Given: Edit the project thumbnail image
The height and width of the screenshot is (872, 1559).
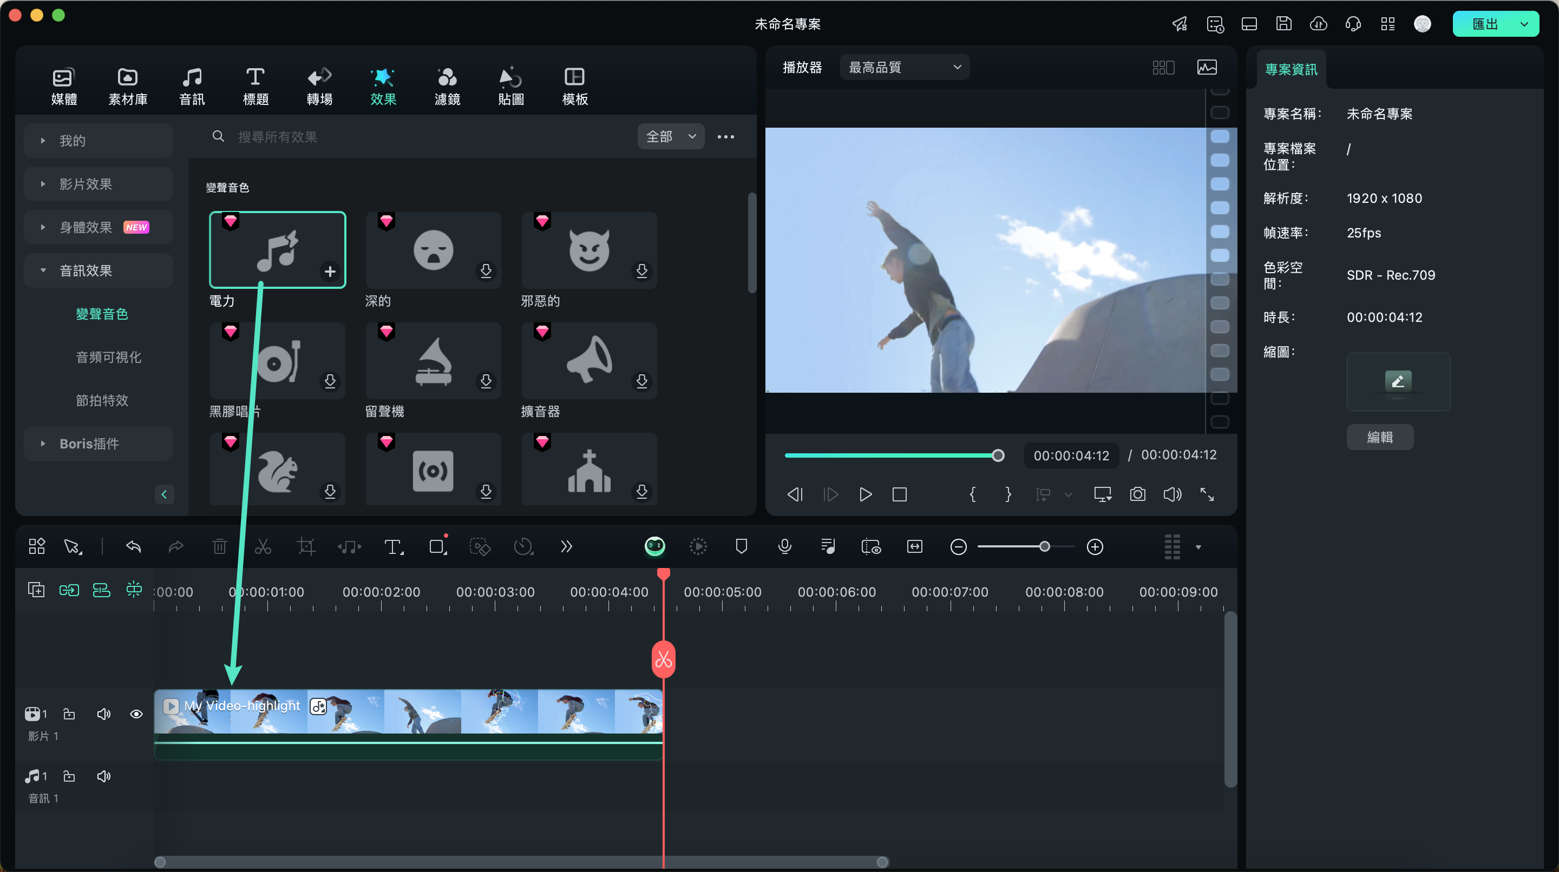Looking at the screenshot, I should [1398, 381].
